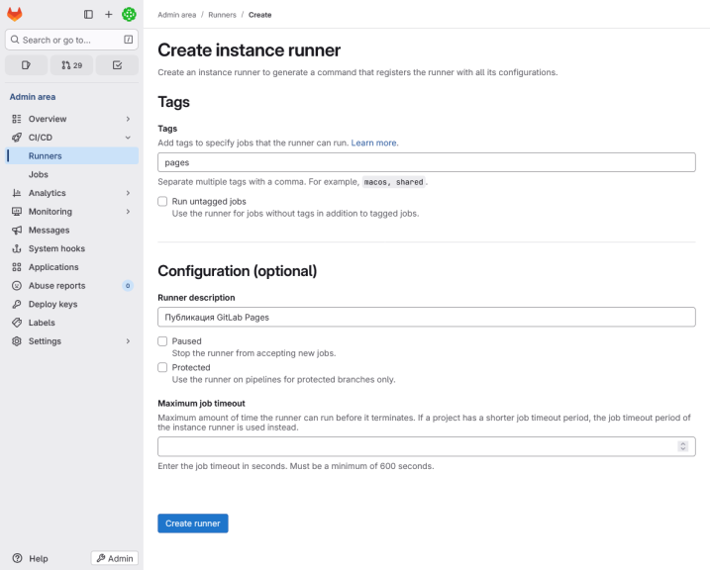Click the Applications grid icon

point(17,267)
